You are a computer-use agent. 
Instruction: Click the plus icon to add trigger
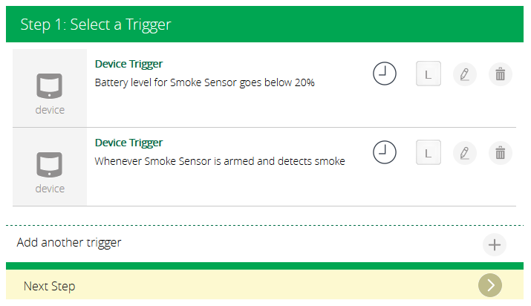pos(495,244)
